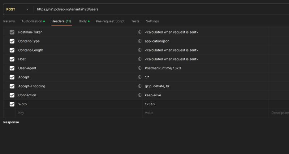
Task: Click the application/json value
Action: pos(157,41)
